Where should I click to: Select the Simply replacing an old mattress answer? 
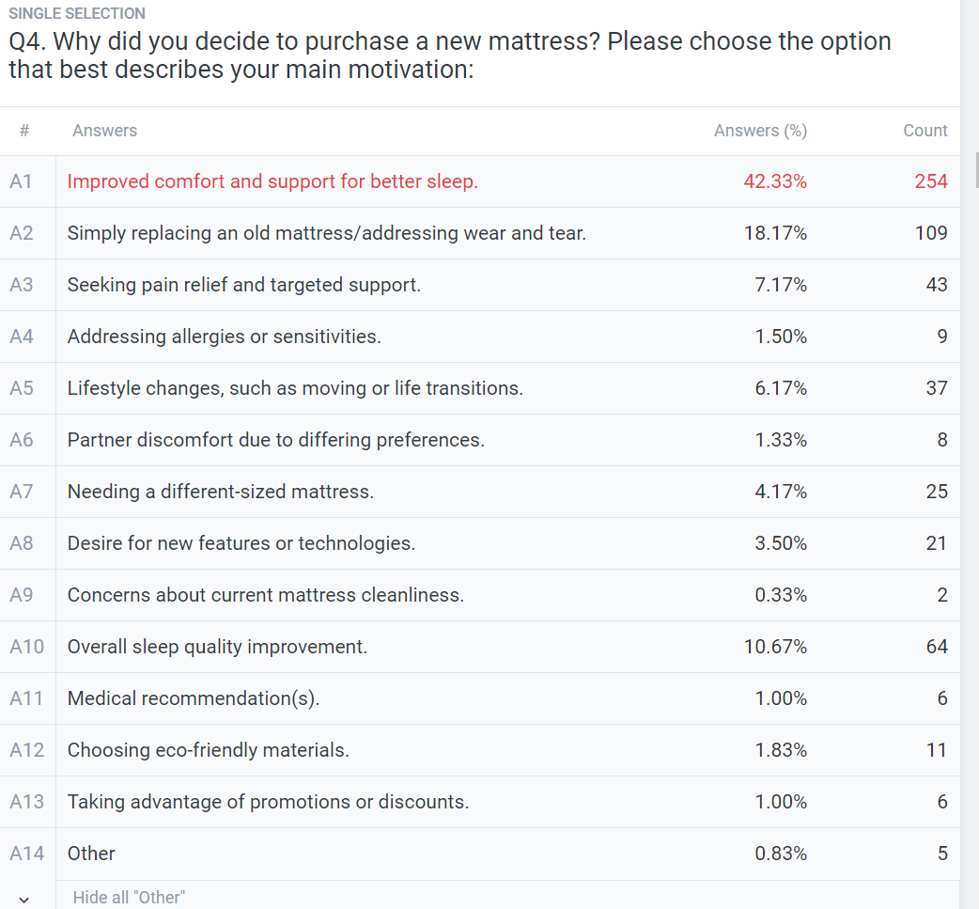pos(326,233)
